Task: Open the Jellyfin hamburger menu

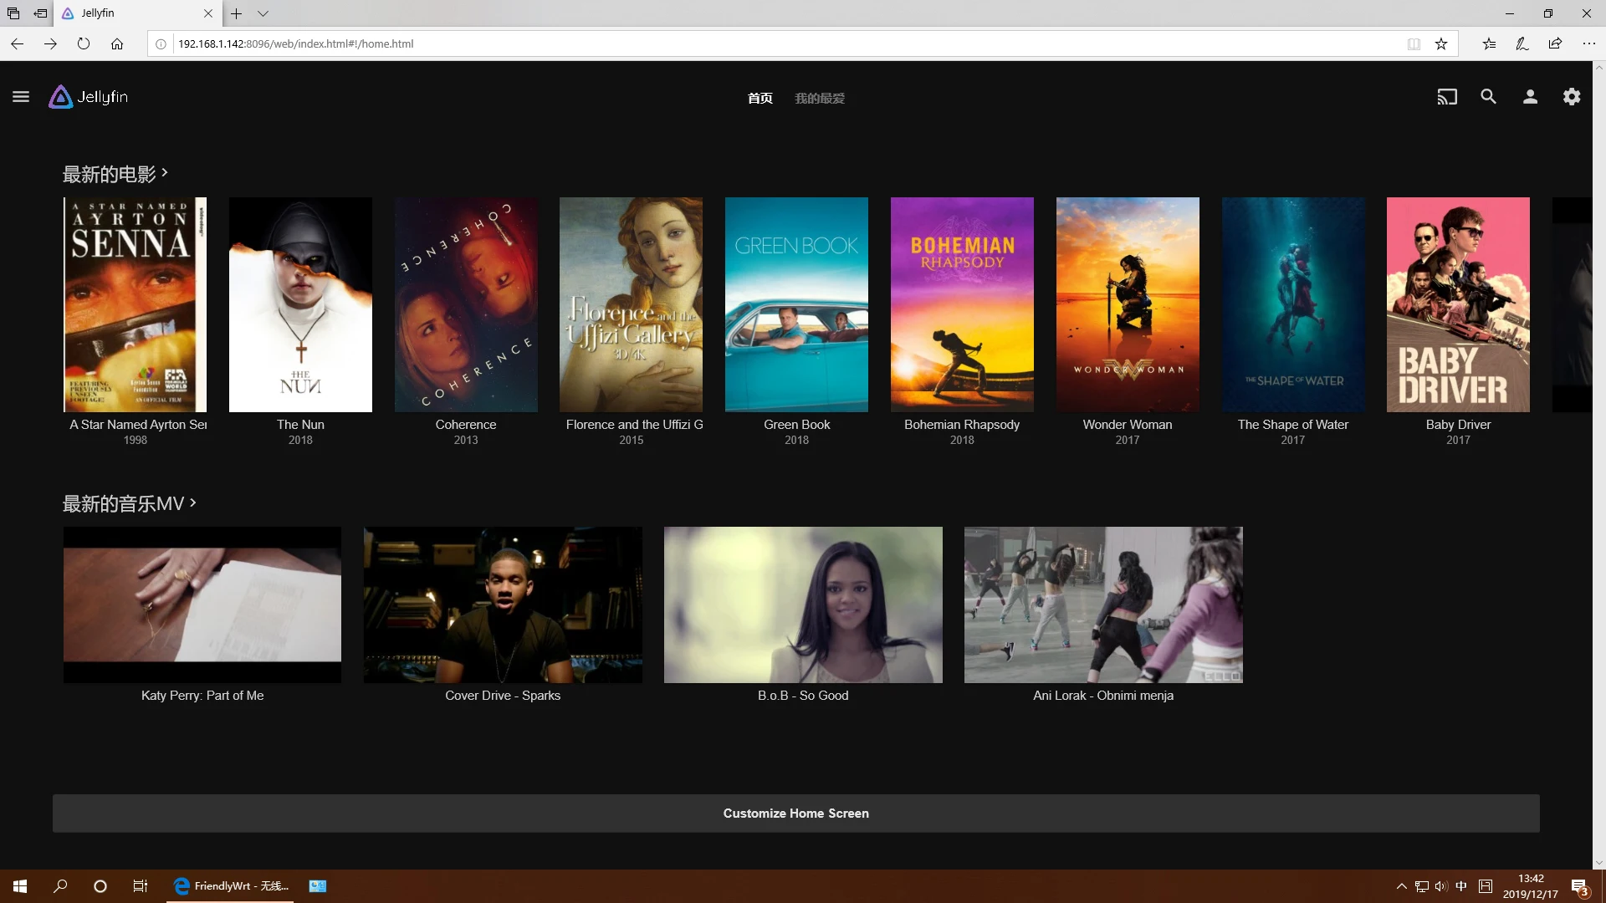Action: coord(21,97)
